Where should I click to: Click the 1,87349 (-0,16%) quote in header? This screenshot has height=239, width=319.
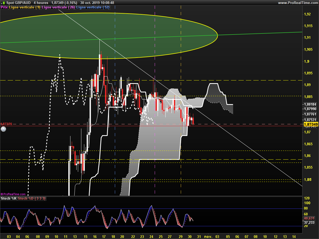(64, 3)
